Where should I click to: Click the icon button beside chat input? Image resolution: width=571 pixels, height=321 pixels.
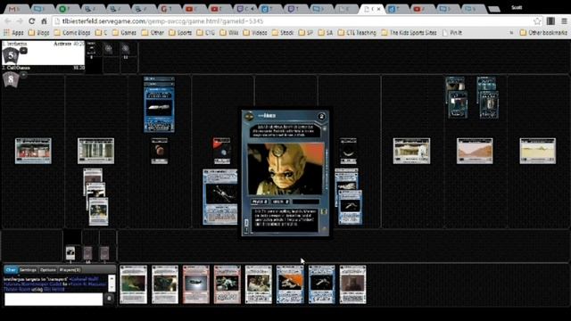(109, 299)
